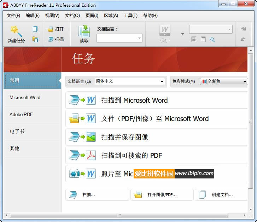This screenshot has height=222, width=257.
Task: Click scanner icon in 扫描到 Microsoft Word row
Action: pyautogui.click(x=74, y=100)
